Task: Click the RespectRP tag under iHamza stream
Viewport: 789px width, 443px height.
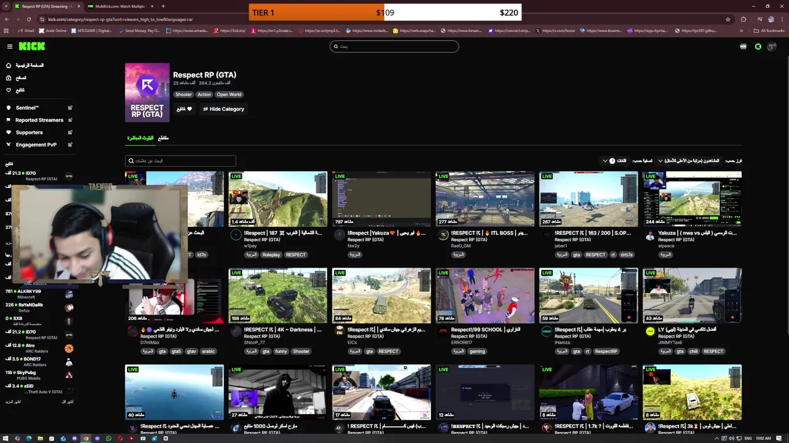Action: click(606, 351)
